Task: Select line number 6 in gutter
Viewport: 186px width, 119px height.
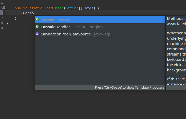Action: [2, 13]
